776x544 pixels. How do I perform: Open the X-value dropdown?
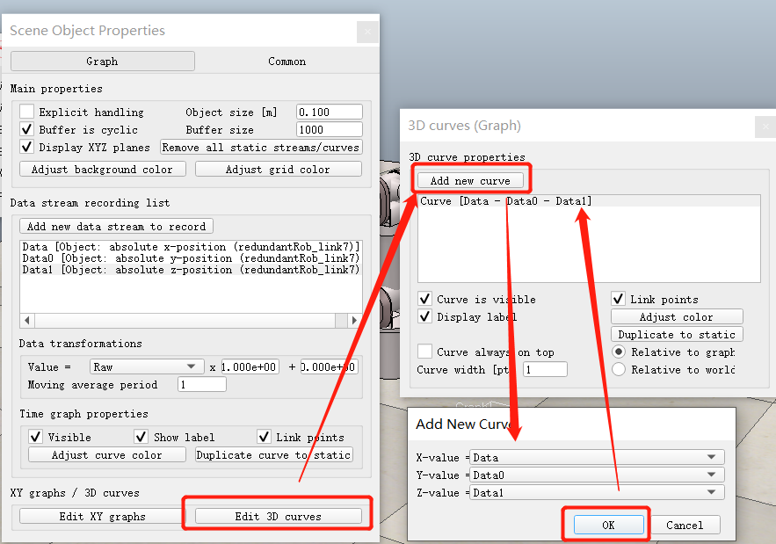click(597, 457)
